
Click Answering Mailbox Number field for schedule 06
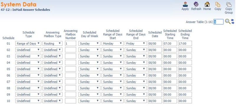point(71,75)
